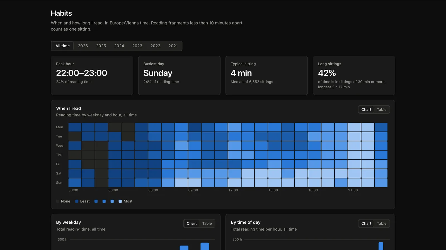The width and height of the screenshot is (446, 250).
Task: Click the Typical sitting 4 min value
Action: pos(241,73)
